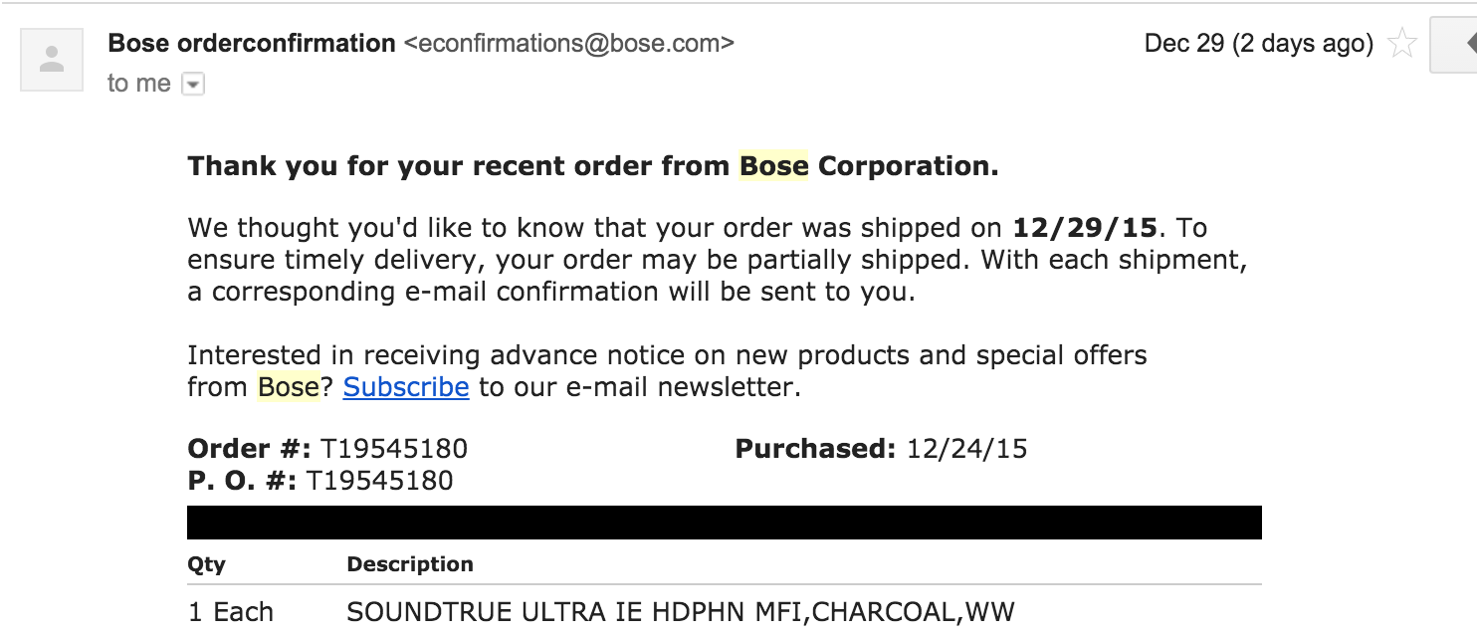Image resolution: width=1477 pixels, height=637 pixels.
Task: Click highlighted Bose before Subscribe link
Action: tap(289, 387)
